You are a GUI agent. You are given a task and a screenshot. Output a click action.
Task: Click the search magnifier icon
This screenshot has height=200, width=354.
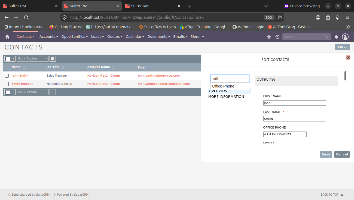[327, 37]
